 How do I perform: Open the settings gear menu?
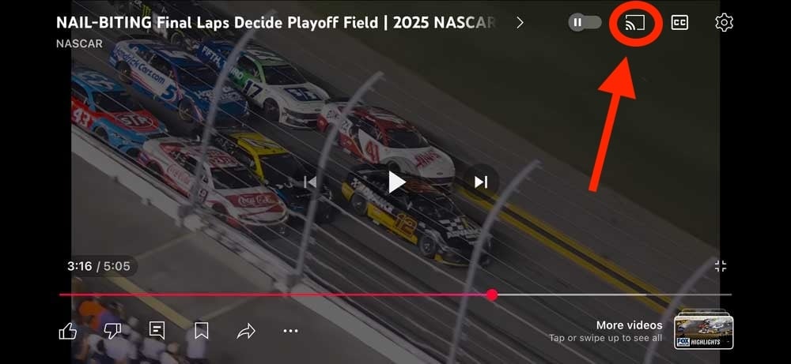pyautogui.click(x=724, y=23)
